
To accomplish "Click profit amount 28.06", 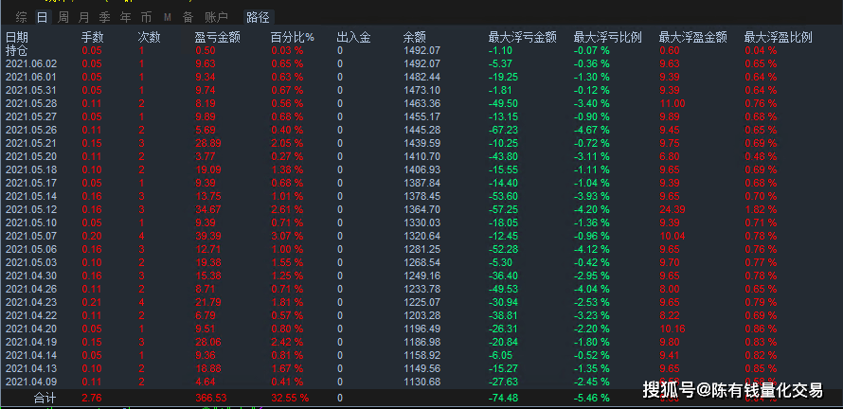I will pos(208,342).
